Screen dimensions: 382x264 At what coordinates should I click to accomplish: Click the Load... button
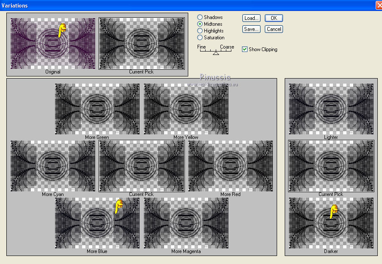point(251,18)
